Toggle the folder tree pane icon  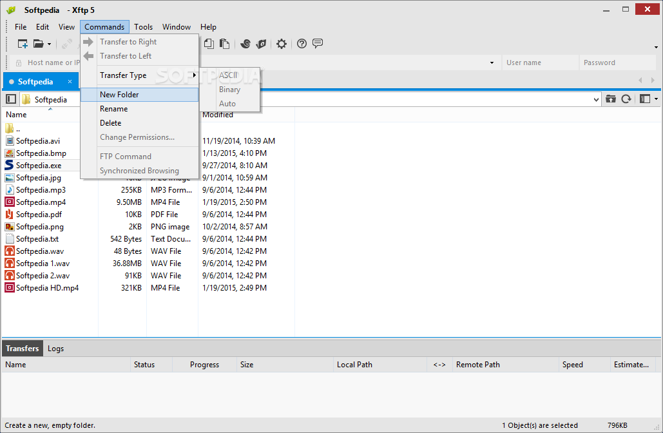pos(11,99)
